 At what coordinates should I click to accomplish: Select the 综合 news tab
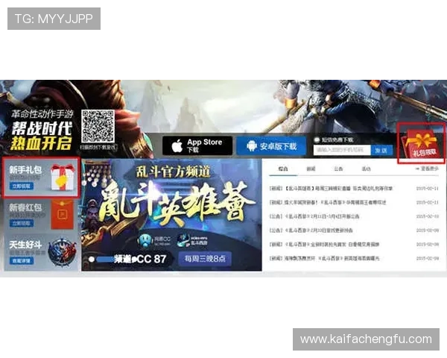pyautogui.click(x=283, y=169)
